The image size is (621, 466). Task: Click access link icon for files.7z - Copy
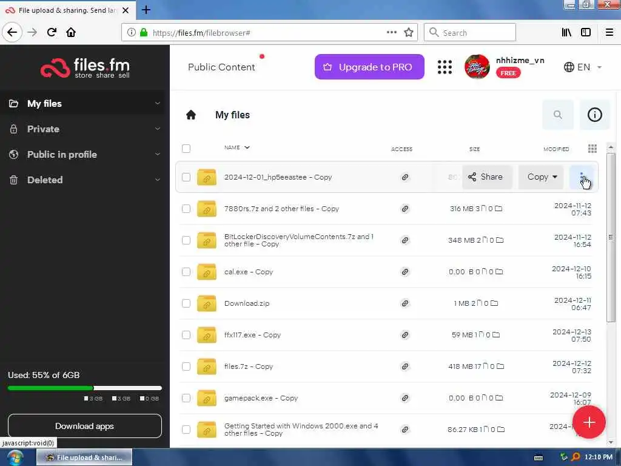pyautogui.click(x=404, y=366)
